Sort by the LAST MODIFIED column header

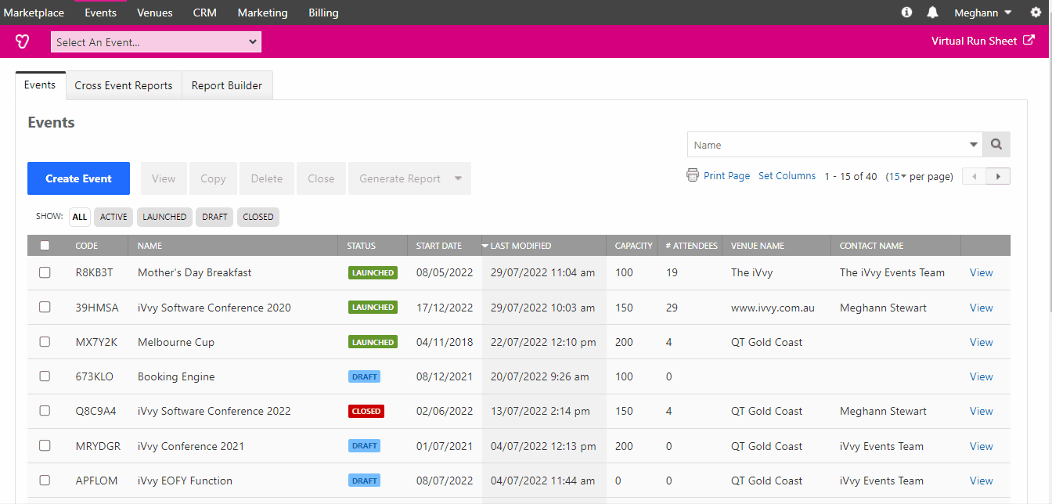(x=521, y=246)
